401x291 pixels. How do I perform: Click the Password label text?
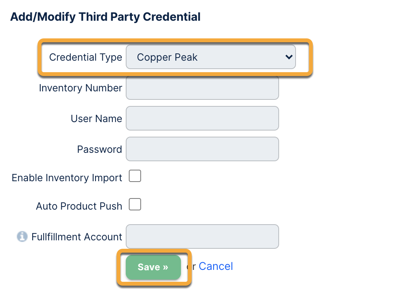pyautogui.click(x=99, y=149)
